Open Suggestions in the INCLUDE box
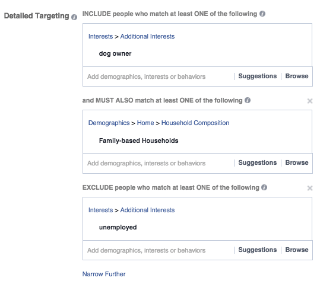The height and width of the screenshot is (284, 320). 257,76
